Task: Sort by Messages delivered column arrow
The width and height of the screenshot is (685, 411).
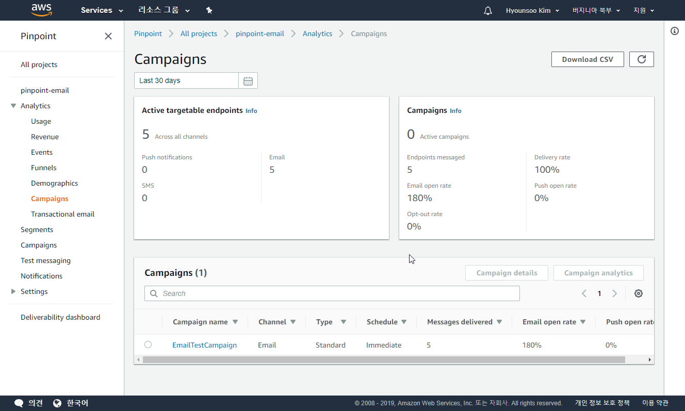Action: [499, 322]
